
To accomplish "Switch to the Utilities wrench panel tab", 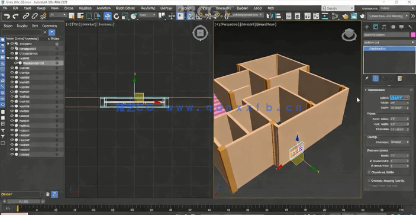I will [x=410, y=27].
